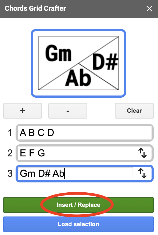Viewport: 158px width, 235px height.
Task: Click the Clear button
Action: [134, 111]
